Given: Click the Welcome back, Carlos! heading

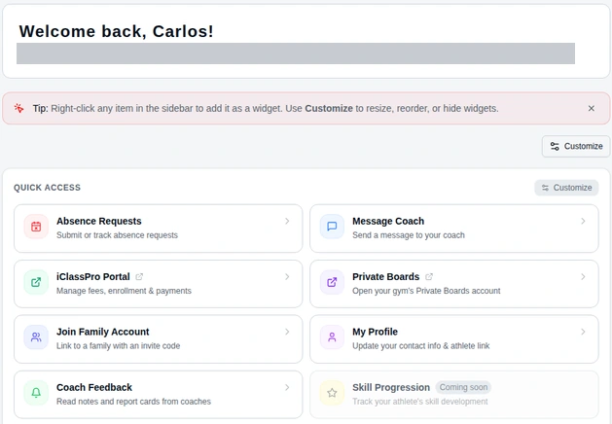Looking at the screenshot, I should [x=117, y=31].
